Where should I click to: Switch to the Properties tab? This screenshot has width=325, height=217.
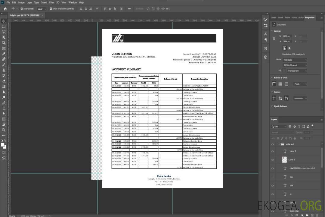[310, 17]
